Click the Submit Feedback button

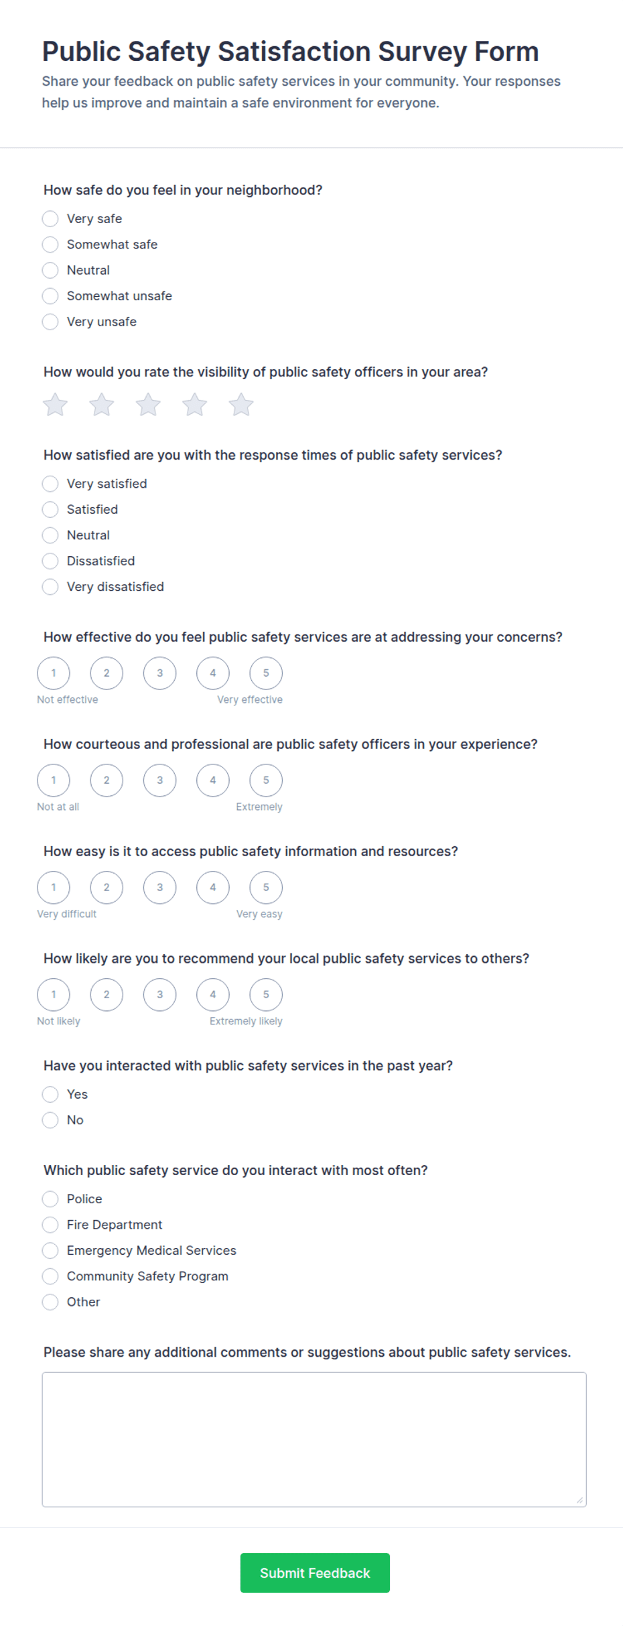[315, 1573]
